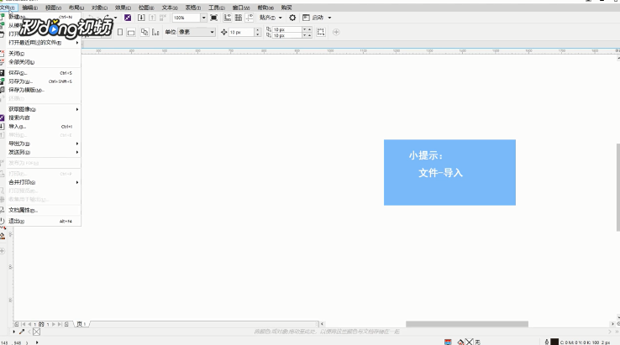Click the duplicate distance Y field
The width and height of the screenshot is (620, 345).
[x=287, y=35]
